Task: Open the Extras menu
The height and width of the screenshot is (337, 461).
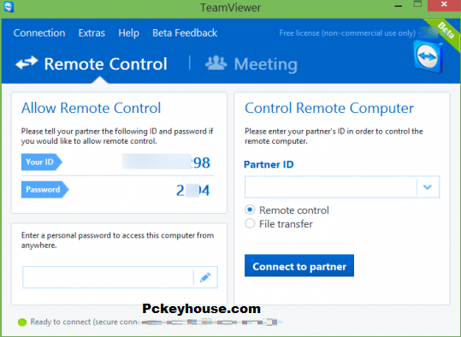Action: (x=92, y=33)
